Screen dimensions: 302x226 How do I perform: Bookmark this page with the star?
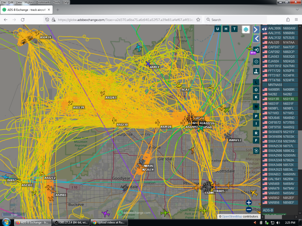(x=198, y=20)
